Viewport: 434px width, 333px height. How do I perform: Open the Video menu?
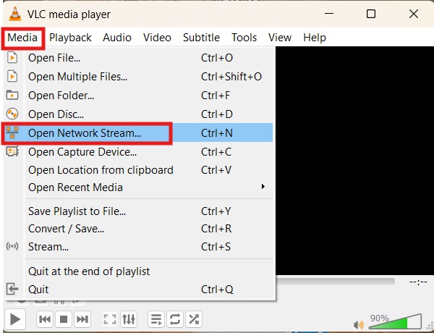point(157,38)
